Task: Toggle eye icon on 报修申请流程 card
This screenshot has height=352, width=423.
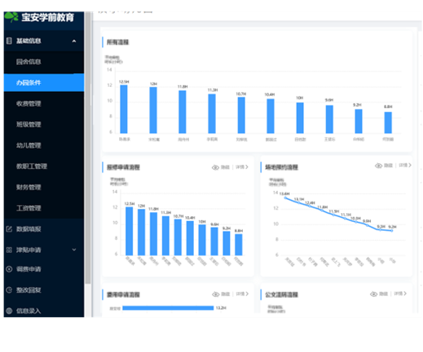Action: pos(215,167)
